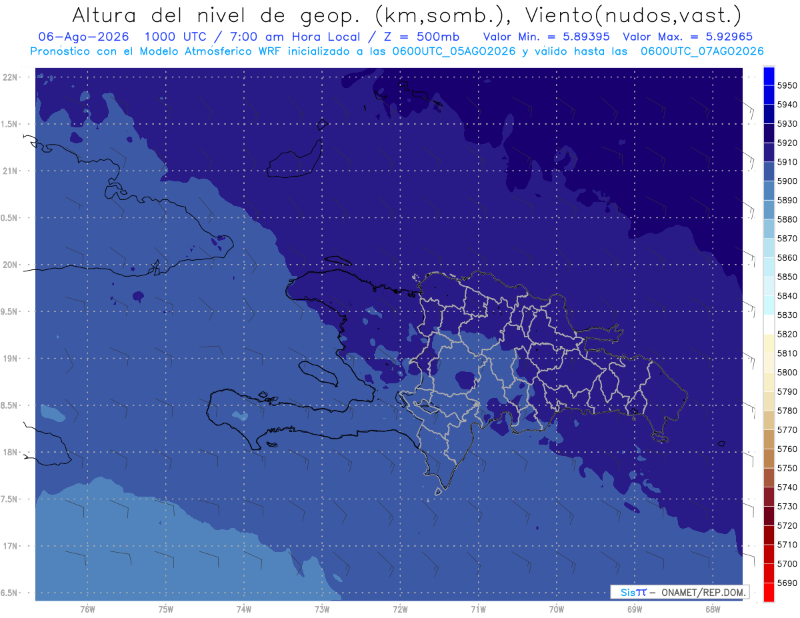
Task: Click the bright red swatch below 5690
Action: tap(769, 592)
